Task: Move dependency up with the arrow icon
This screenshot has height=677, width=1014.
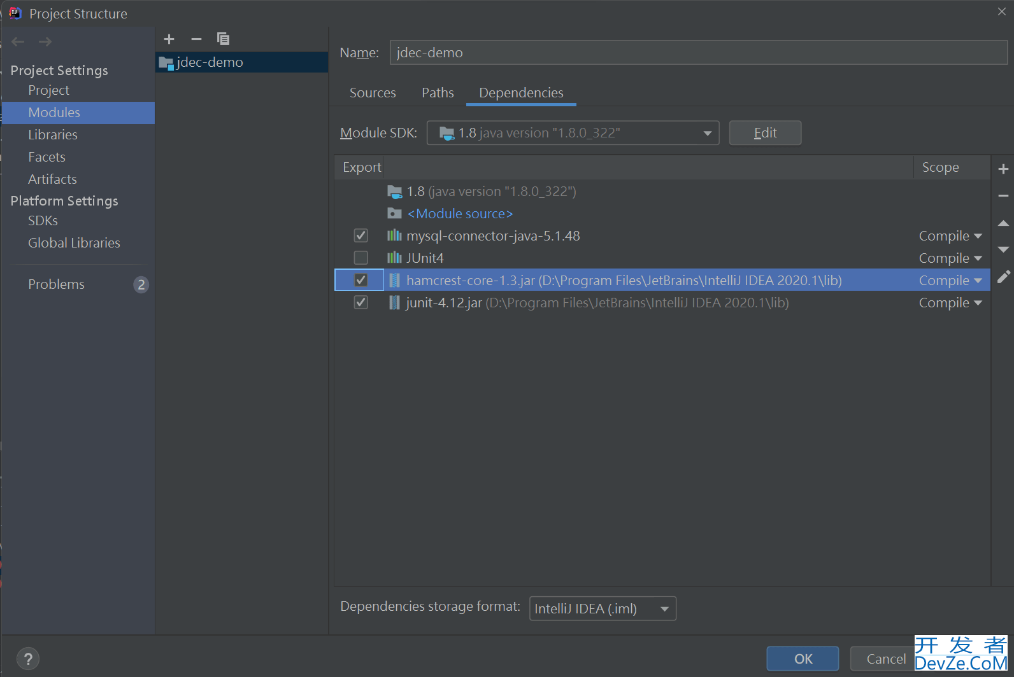Action: (x=1003, y=223)
